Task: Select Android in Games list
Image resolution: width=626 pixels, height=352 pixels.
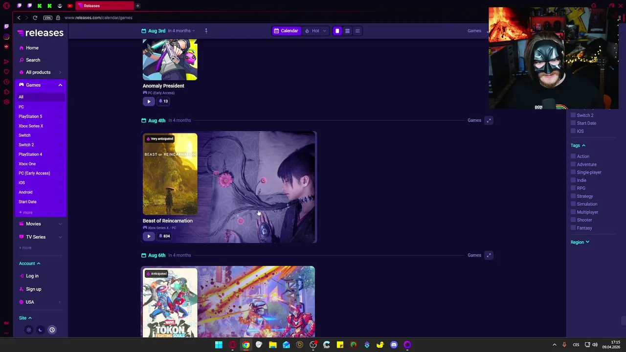Action: click(x=25, y=192)
